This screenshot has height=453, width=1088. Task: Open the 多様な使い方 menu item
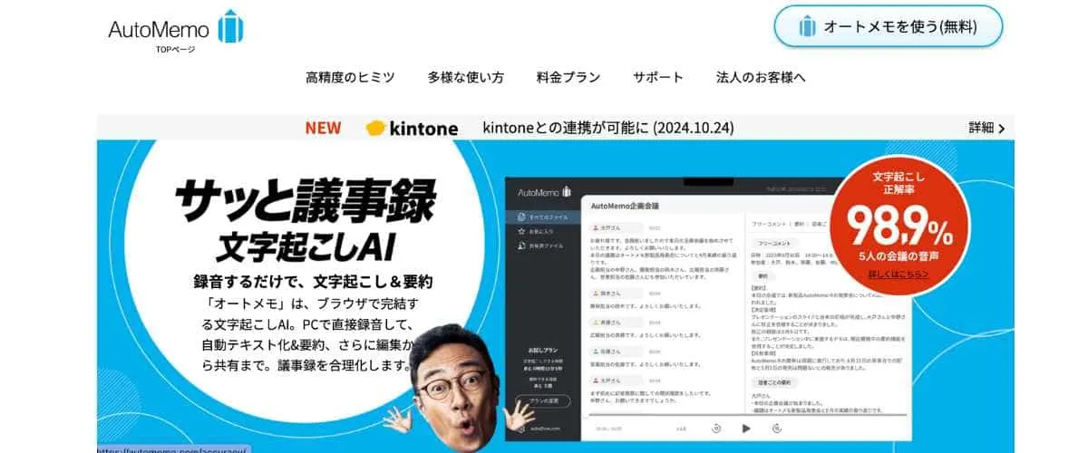(x=466, y=77)
